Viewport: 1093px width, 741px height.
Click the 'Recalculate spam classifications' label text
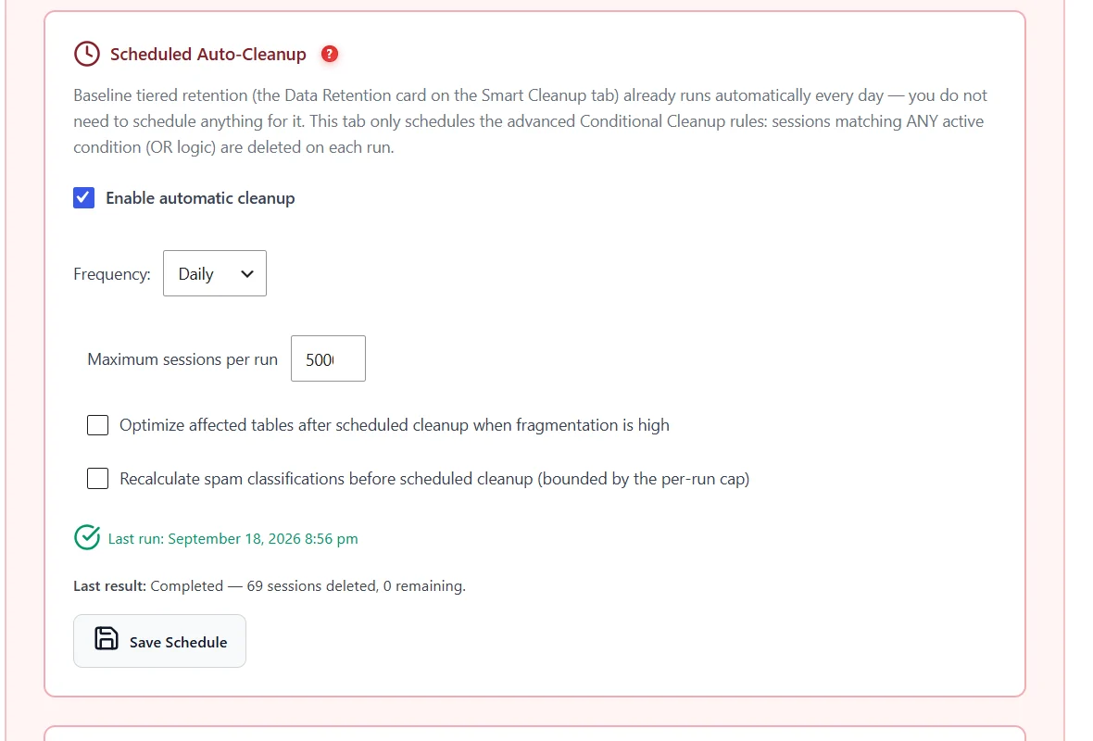point(434,479)
